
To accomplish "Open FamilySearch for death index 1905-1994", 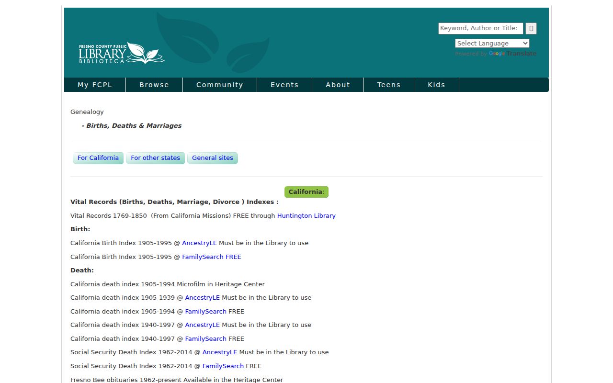I will 205,312.
